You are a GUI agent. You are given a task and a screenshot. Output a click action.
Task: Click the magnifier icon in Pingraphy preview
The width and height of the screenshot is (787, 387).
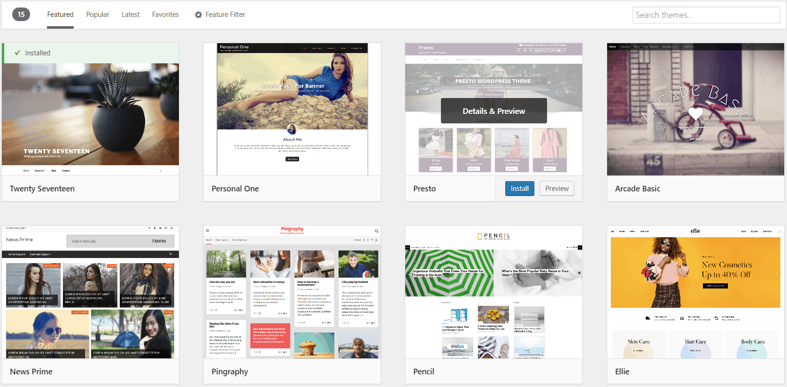click(x=376, y=231)
